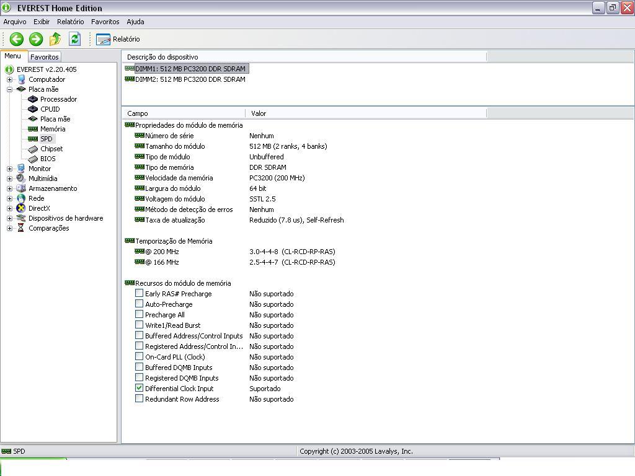Open the Relatório report wizard icon
Screen dimensions: 635x476
coord(103,39)
